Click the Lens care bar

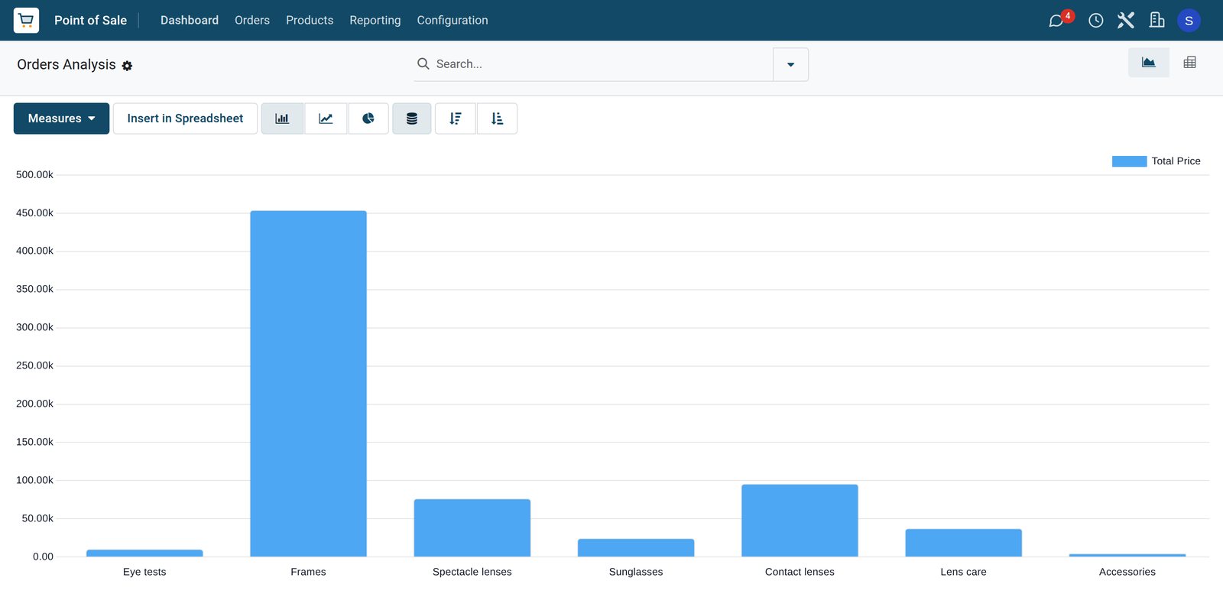point(963,543)
